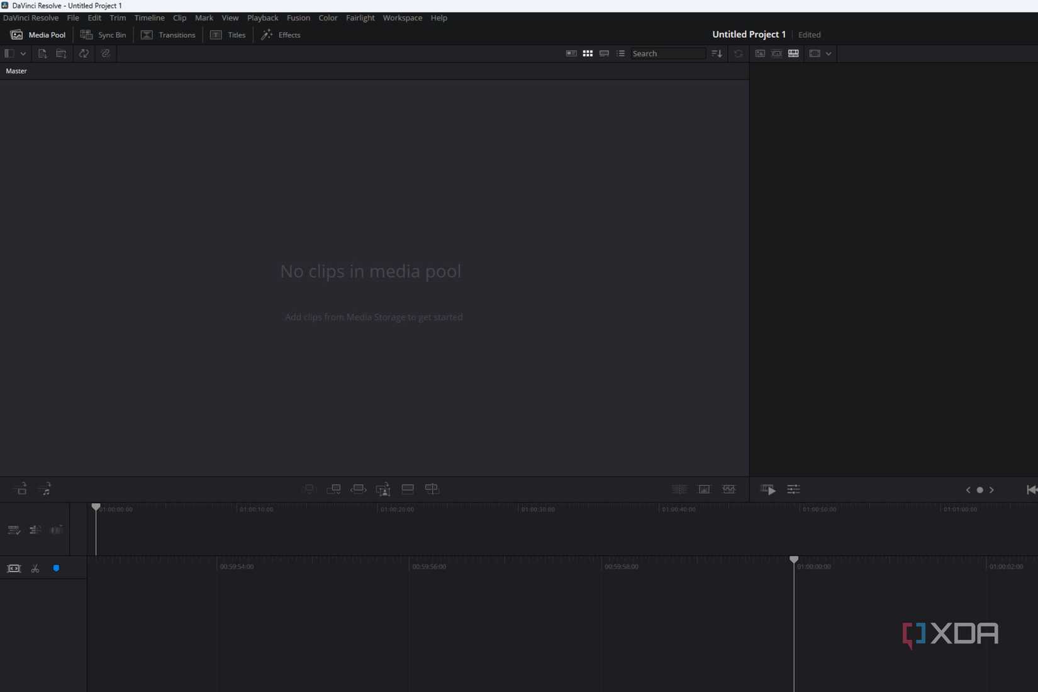Viewport: 1038px width, 692px height.
Task: Click the viewer safe area overlay icon
Action: [x=815, y=53]
